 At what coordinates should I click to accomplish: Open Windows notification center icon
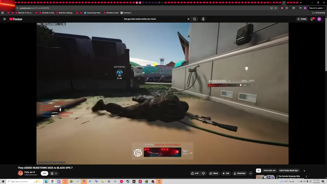(323, 181)
